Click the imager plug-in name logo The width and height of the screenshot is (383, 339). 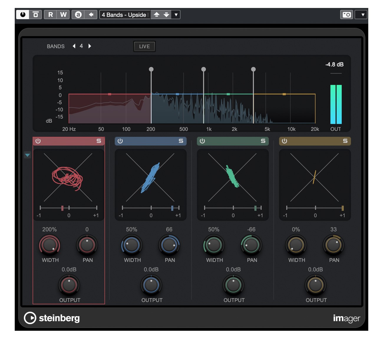click(347, 318)
